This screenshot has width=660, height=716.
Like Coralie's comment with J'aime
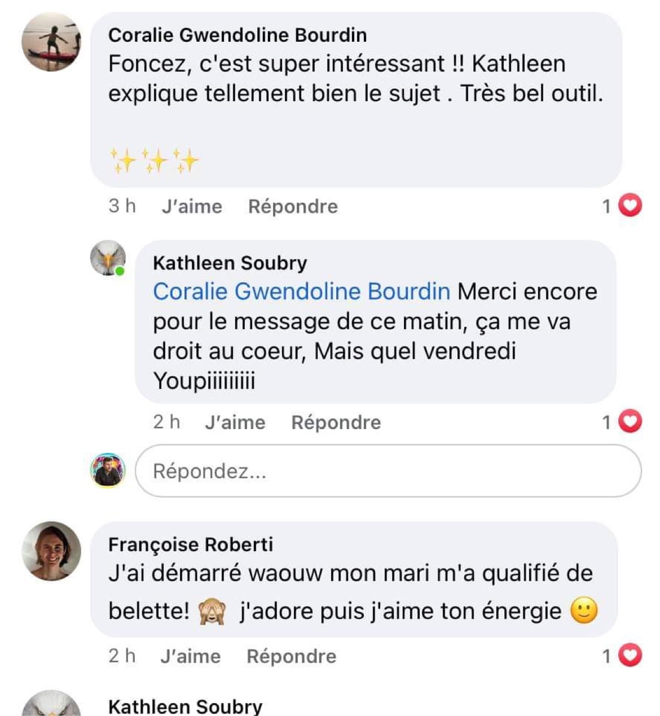click(192, 207)
